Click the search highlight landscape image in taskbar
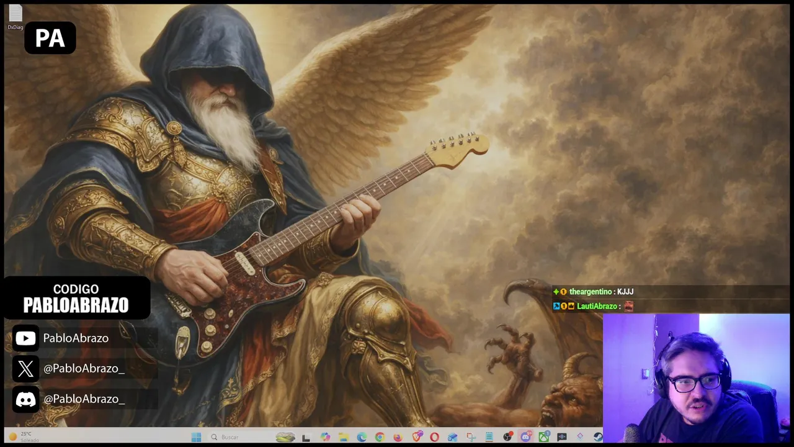Viewport: 794px width, 447px height. 285,437
